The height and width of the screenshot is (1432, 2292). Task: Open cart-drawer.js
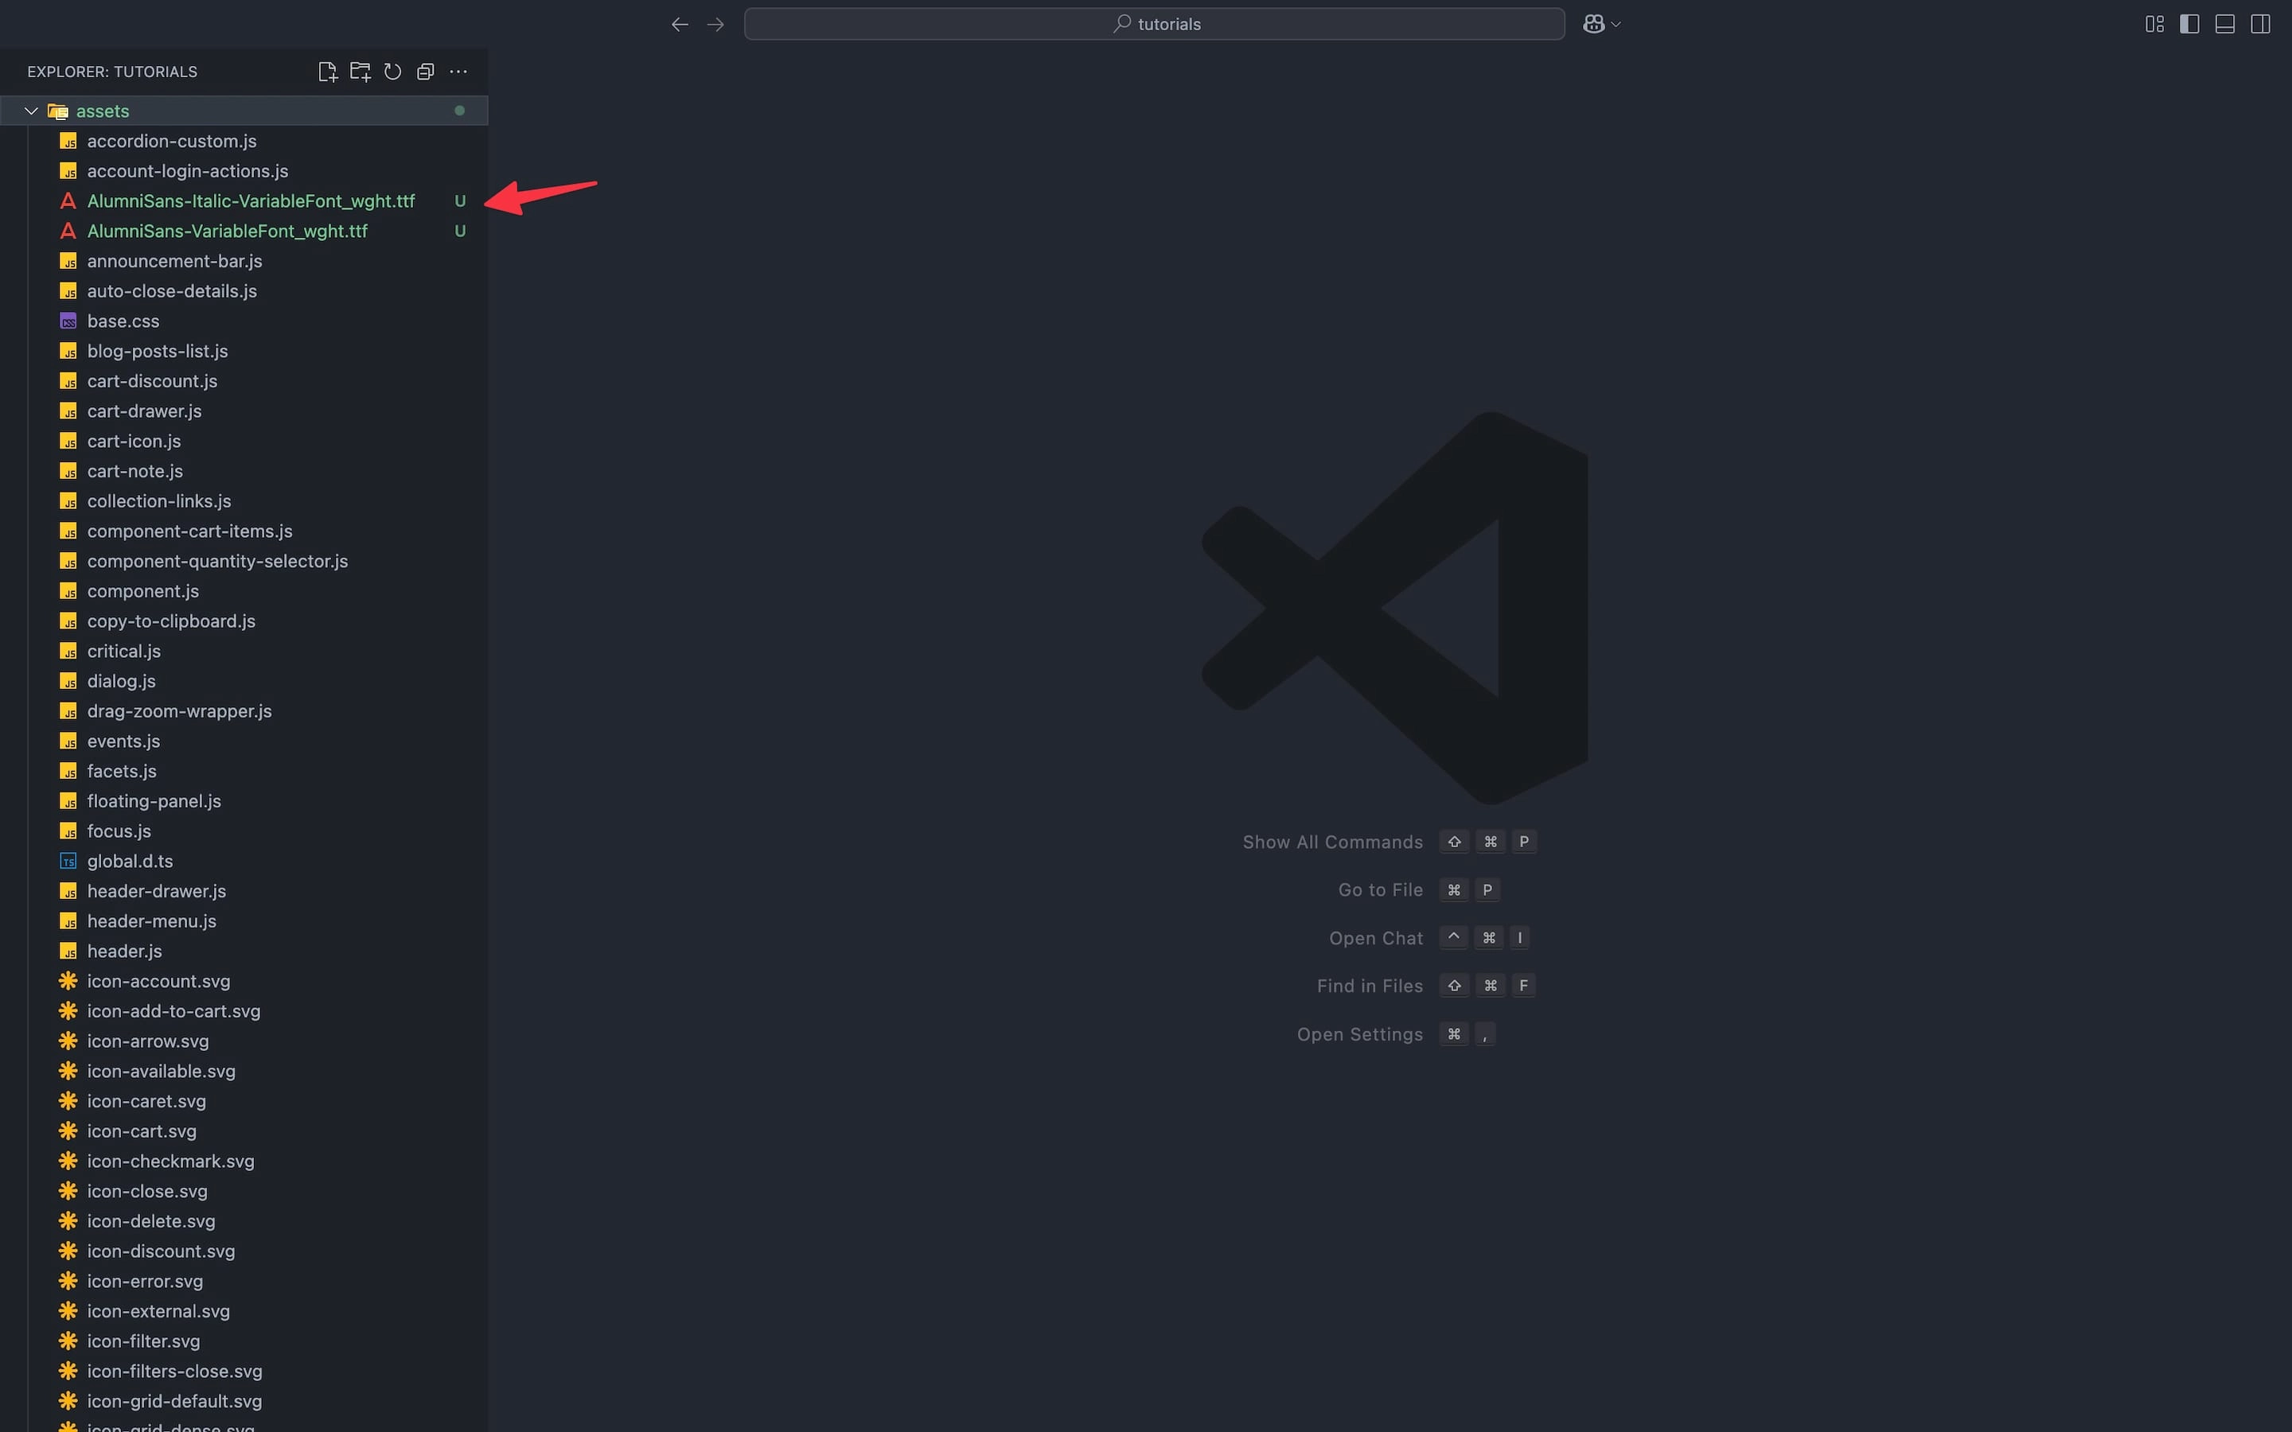pos(244,411)
